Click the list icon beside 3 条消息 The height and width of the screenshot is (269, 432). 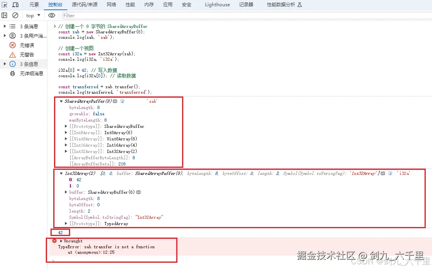(13, 26)
